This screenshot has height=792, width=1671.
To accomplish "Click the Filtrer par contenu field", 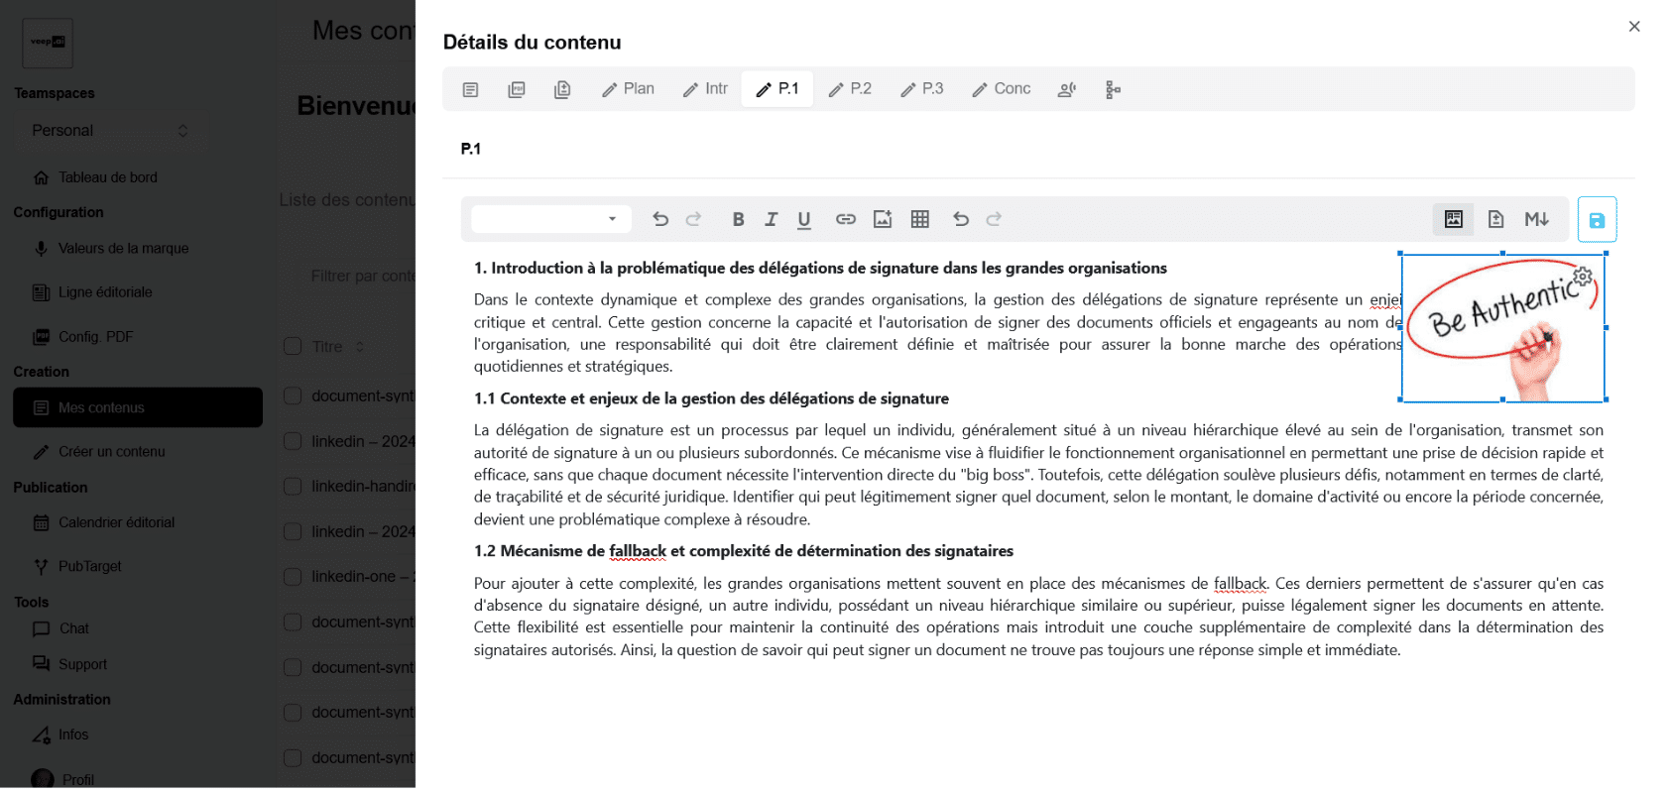I will (x=357, y=277).
